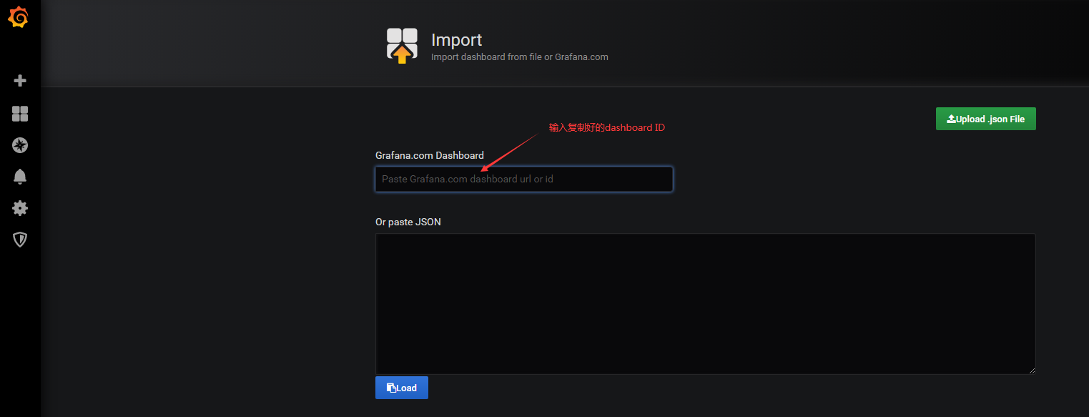Open the Grafana home logo

pyautogui.click(x=19, y=17)
